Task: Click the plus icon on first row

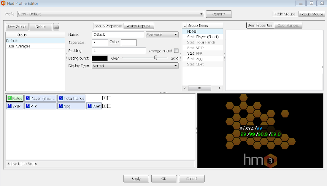Action: click(104, 99)
